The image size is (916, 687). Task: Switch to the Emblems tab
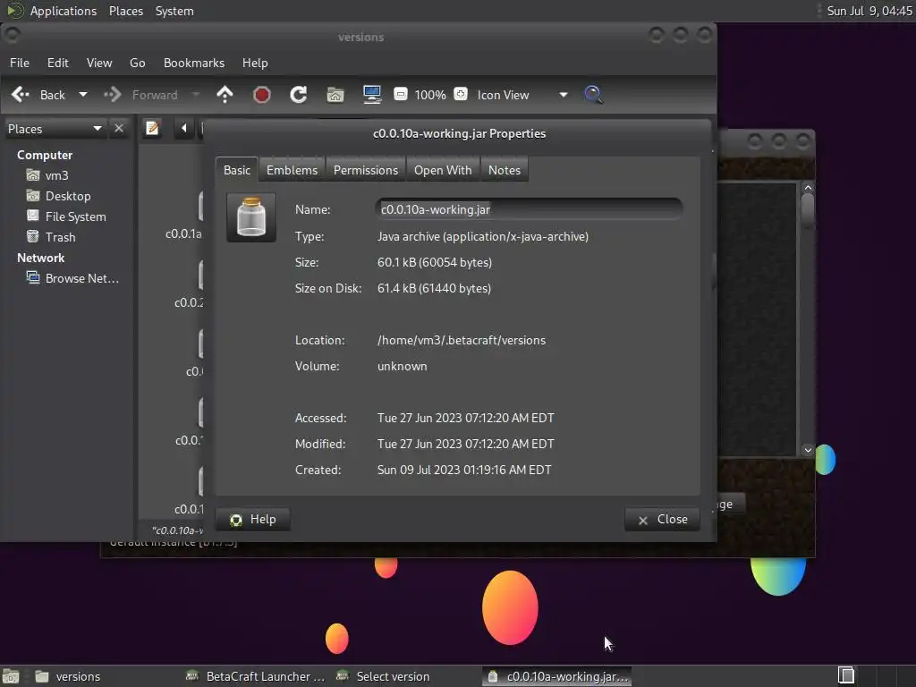(x=293, y=170)
